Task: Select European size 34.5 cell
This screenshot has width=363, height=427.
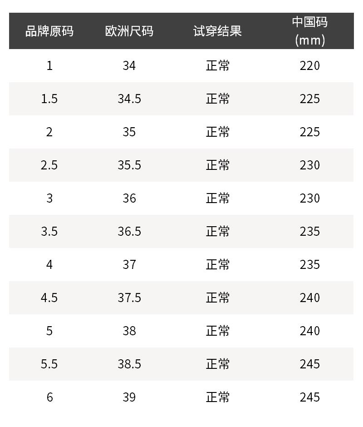Action: click(x=129, y=99)
